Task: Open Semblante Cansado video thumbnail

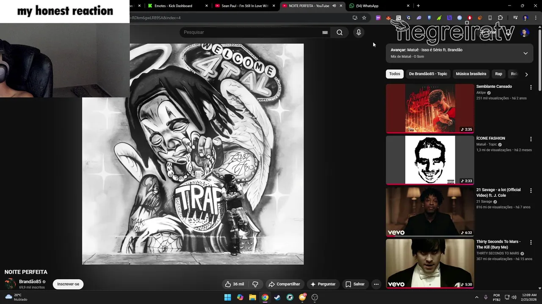Action: (430, 109)
